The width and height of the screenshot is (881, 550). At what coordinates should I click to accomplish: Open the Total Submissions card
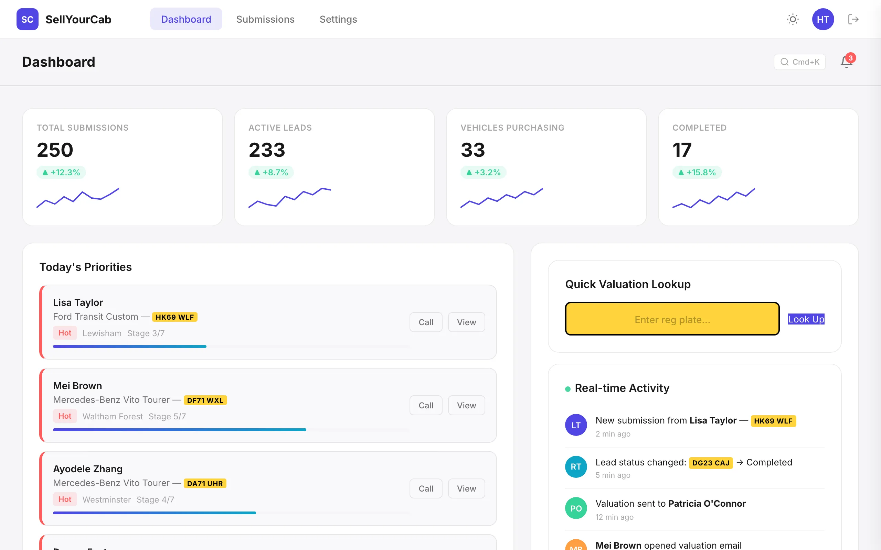122,167
